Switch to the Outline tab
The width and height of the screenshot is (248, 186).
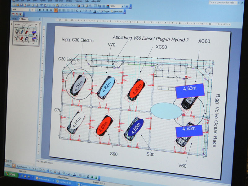click(15, 19)
